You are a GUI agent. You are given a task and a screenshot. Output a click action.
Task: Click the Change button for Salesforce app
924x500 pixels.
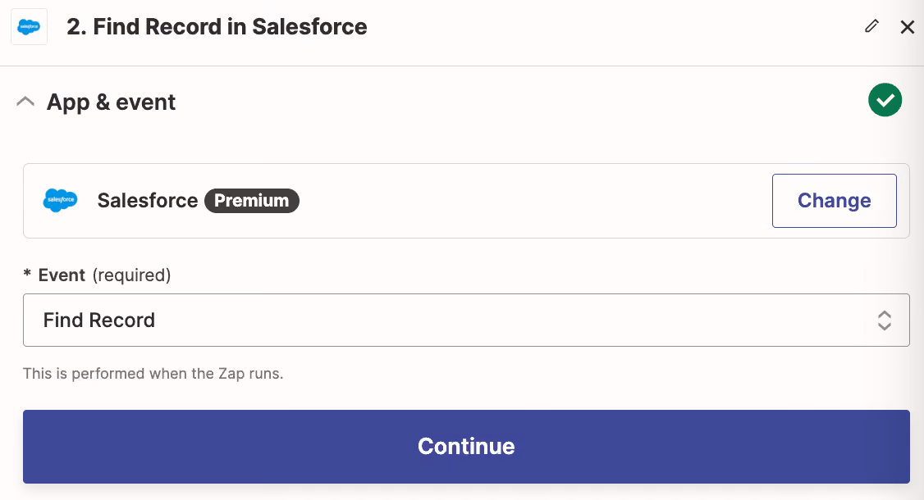834,201
